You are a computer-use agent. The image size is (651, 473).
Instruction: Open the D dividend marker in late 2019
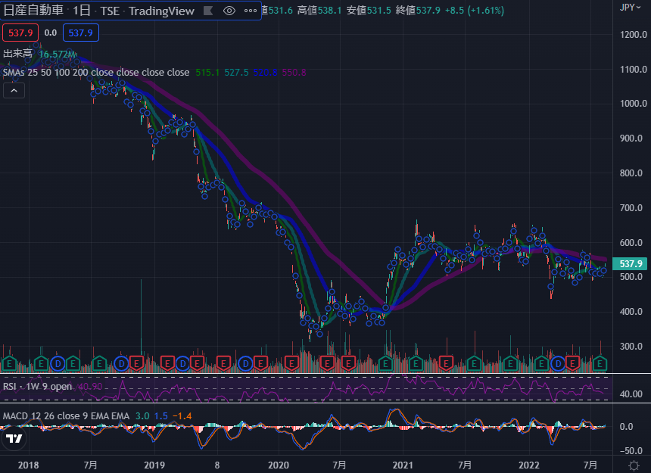pos(246,364)
